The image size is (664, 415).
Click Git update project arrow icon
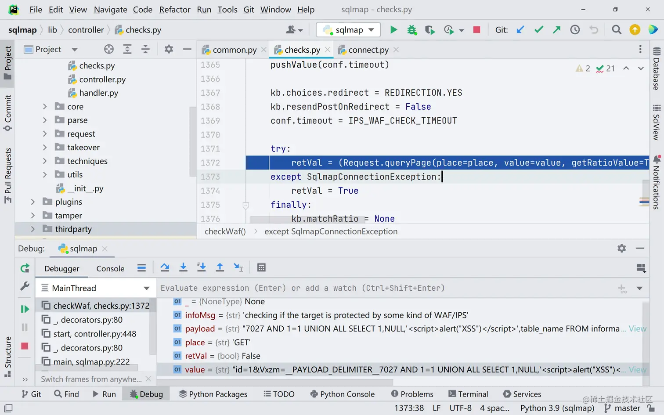pyautogui.click(x=520, y=30)
